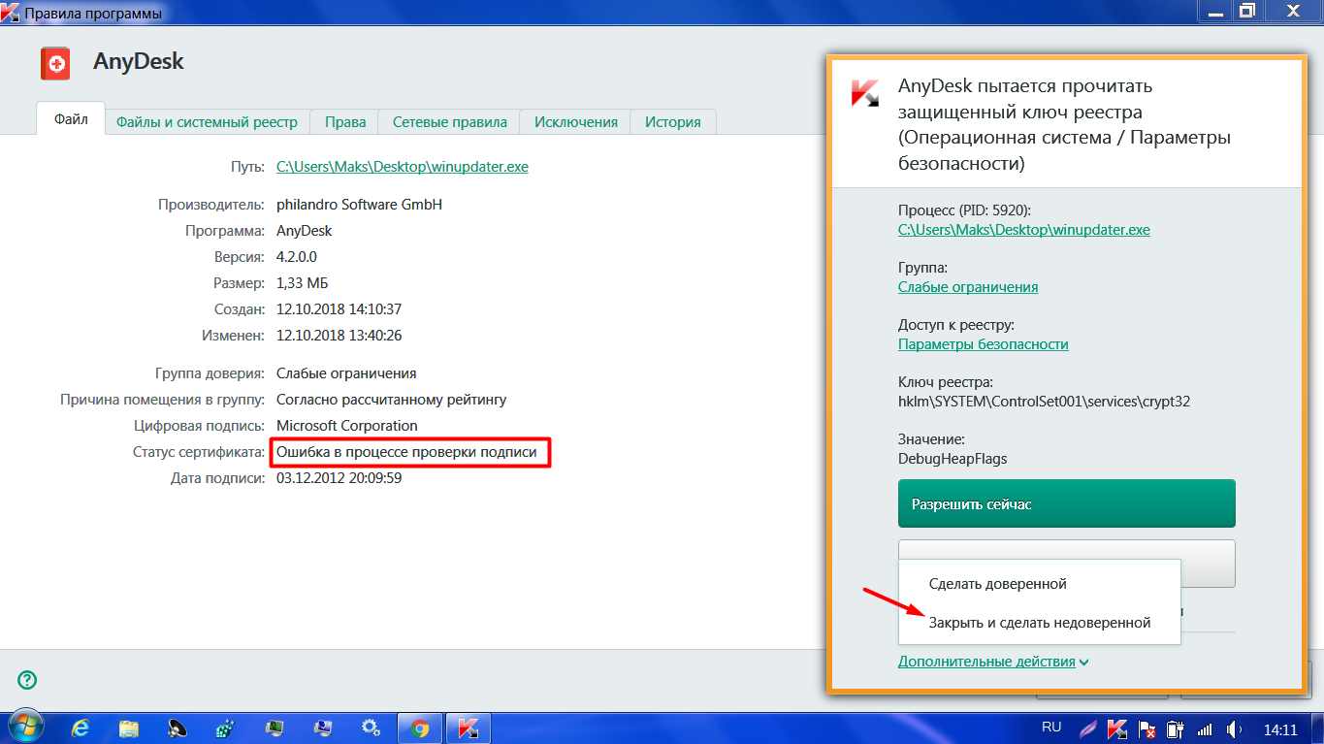Image resolution: width=1324 pixels, height=744 pixels.
Task: Click the file size value 1,33 МБ
Action: [x=305, y=283]
